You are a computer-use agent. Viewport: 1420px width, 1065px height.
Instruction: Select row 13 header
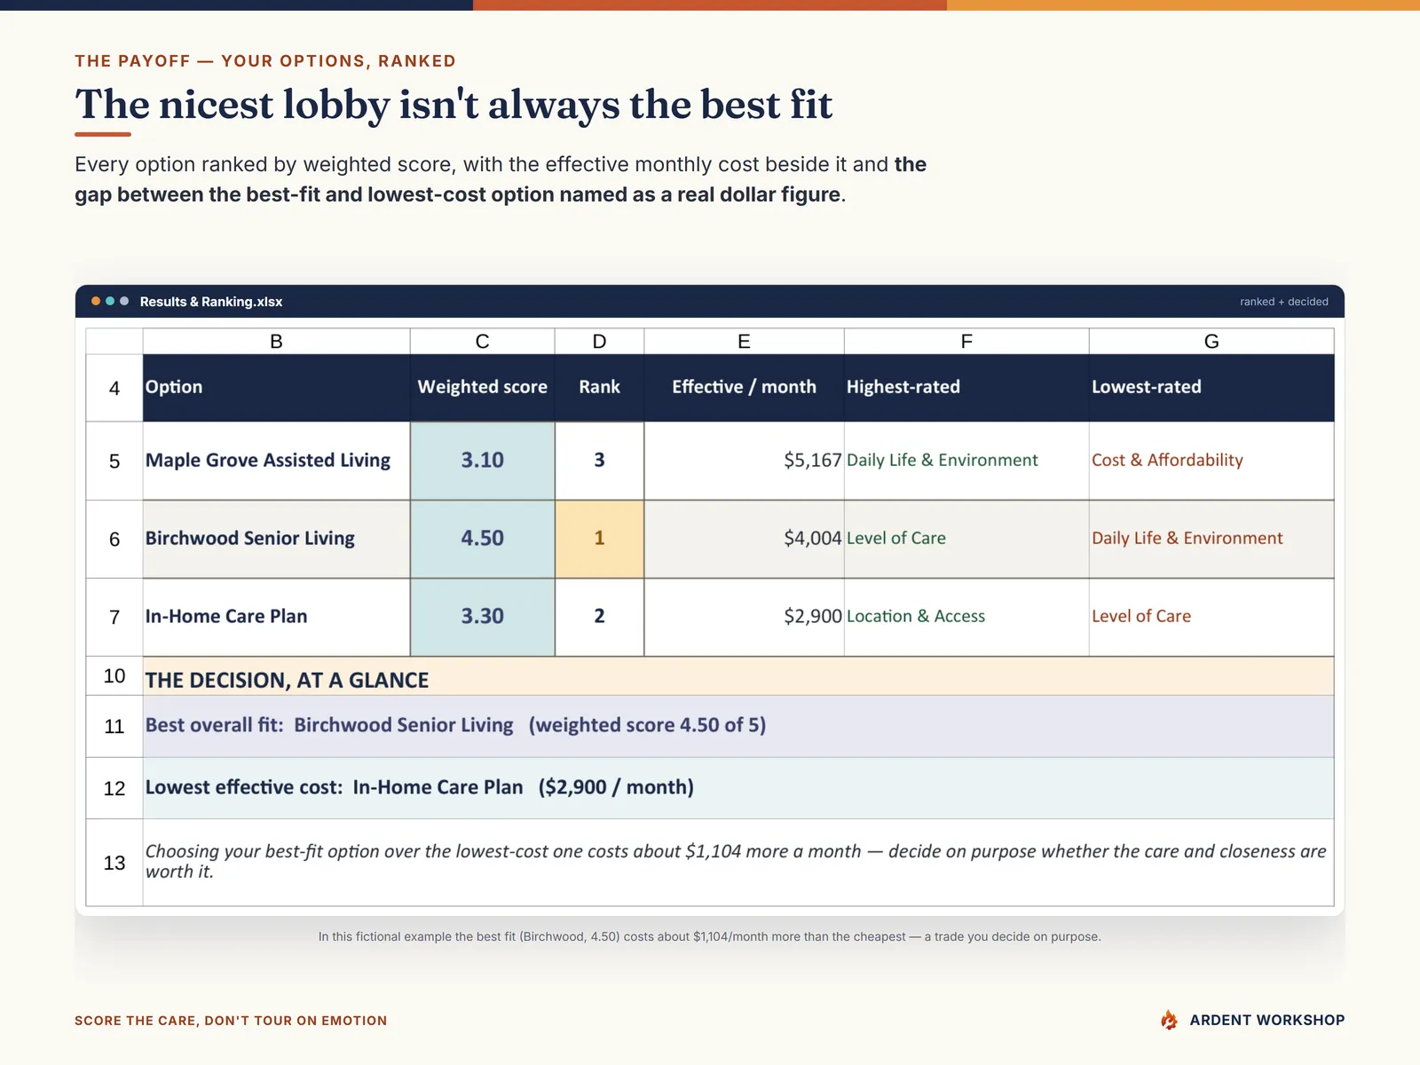[114, 863]
